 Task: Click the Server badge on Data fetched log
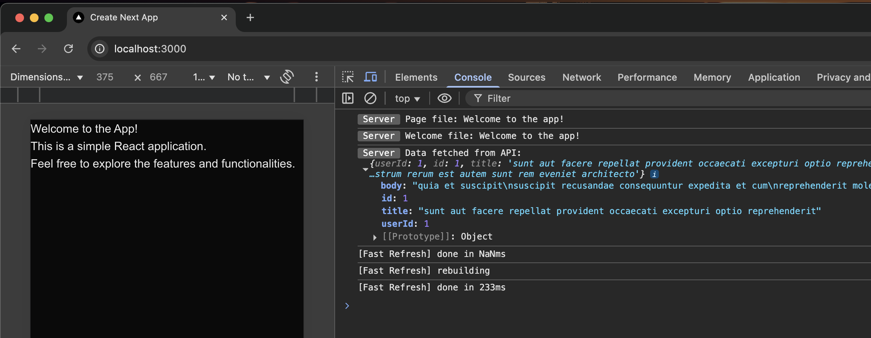point(379,153)
